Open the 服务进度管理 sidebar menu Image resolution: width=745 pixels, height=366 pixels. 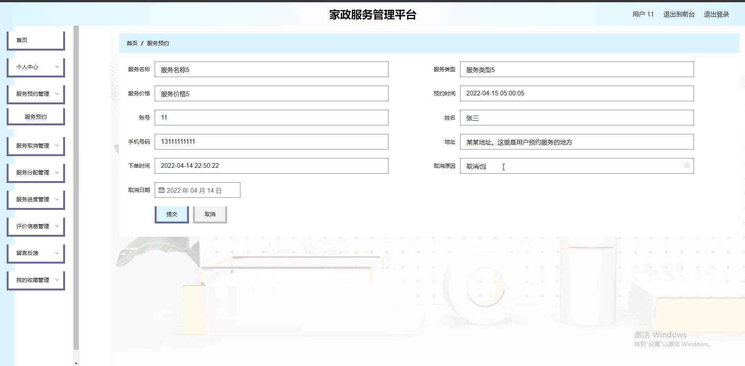point(35,200)
